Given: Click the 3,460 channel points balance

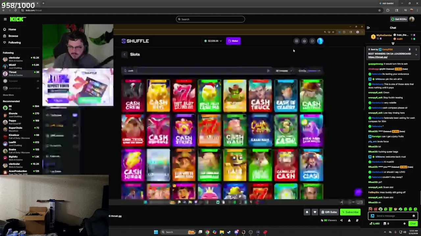Looking at the screenshot, I should [x=375, y=224].
